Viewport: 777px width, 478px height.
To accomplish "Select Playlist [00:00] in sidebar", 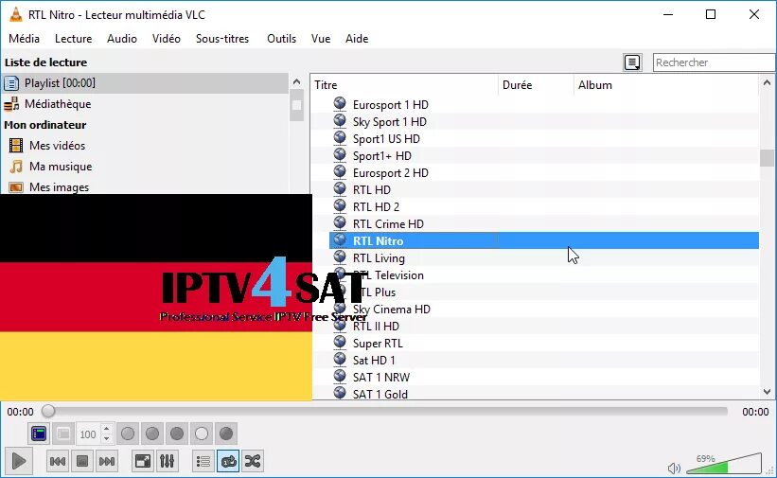I will (145, 83).
